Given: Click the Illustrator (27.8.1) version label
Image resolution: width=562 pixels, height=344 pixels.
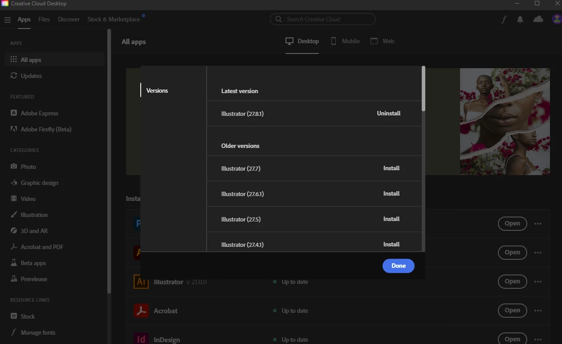Looking at the screenshot, I should [x=242, y=114].
